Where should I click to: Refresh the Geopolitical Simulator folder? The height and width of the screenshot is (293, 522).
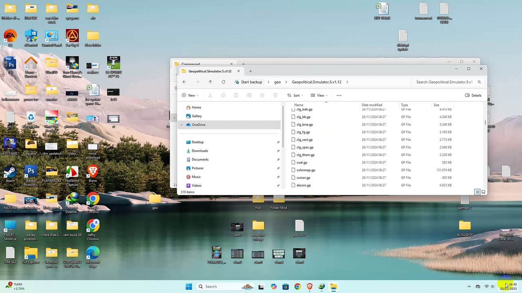coord(223,82)
